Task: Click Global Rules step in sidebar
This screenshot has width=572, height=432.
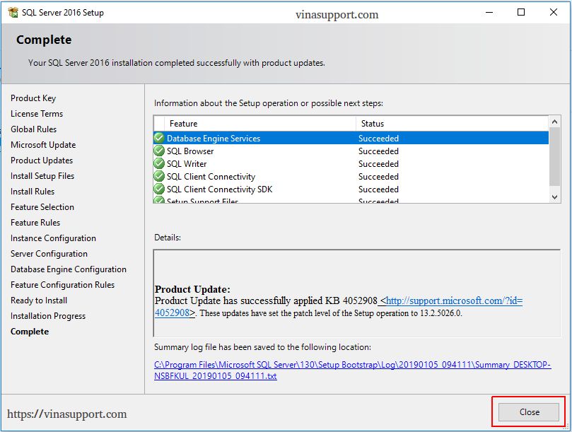Action: point(33,129)
